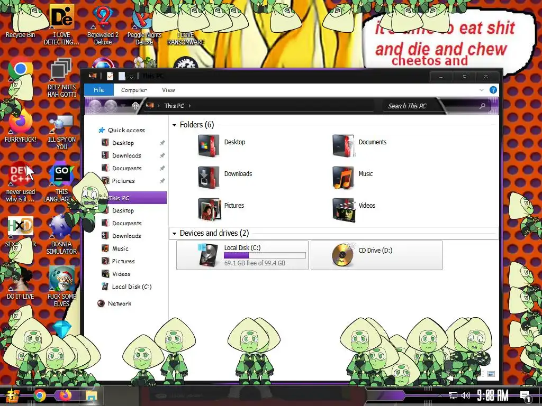Open the Dev C++ never used shortcut
Image resolution: width=542 pixels, height=406 pixels.
pos(21,182)
